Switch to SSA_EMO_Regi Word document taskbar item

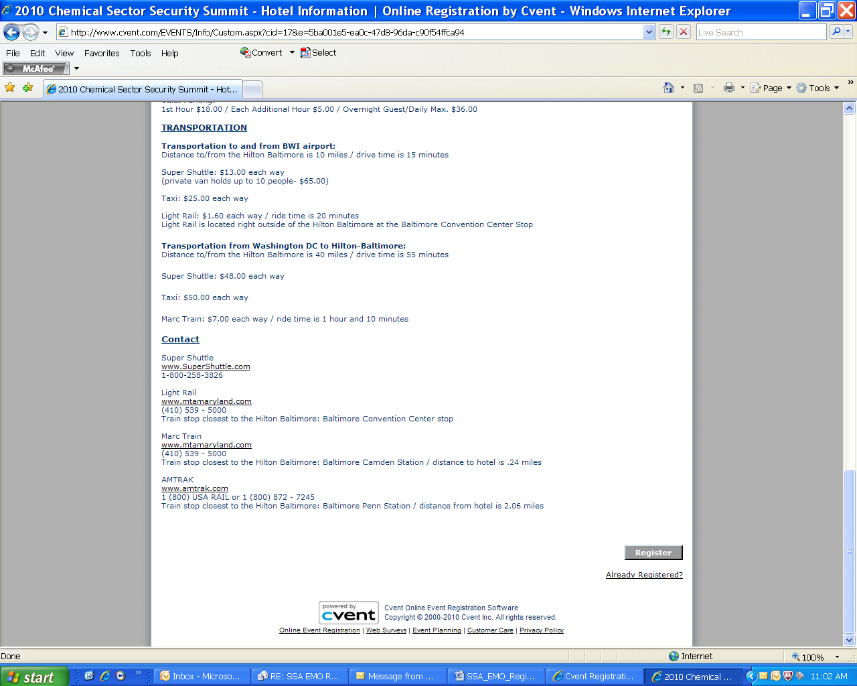coord(495,677)
